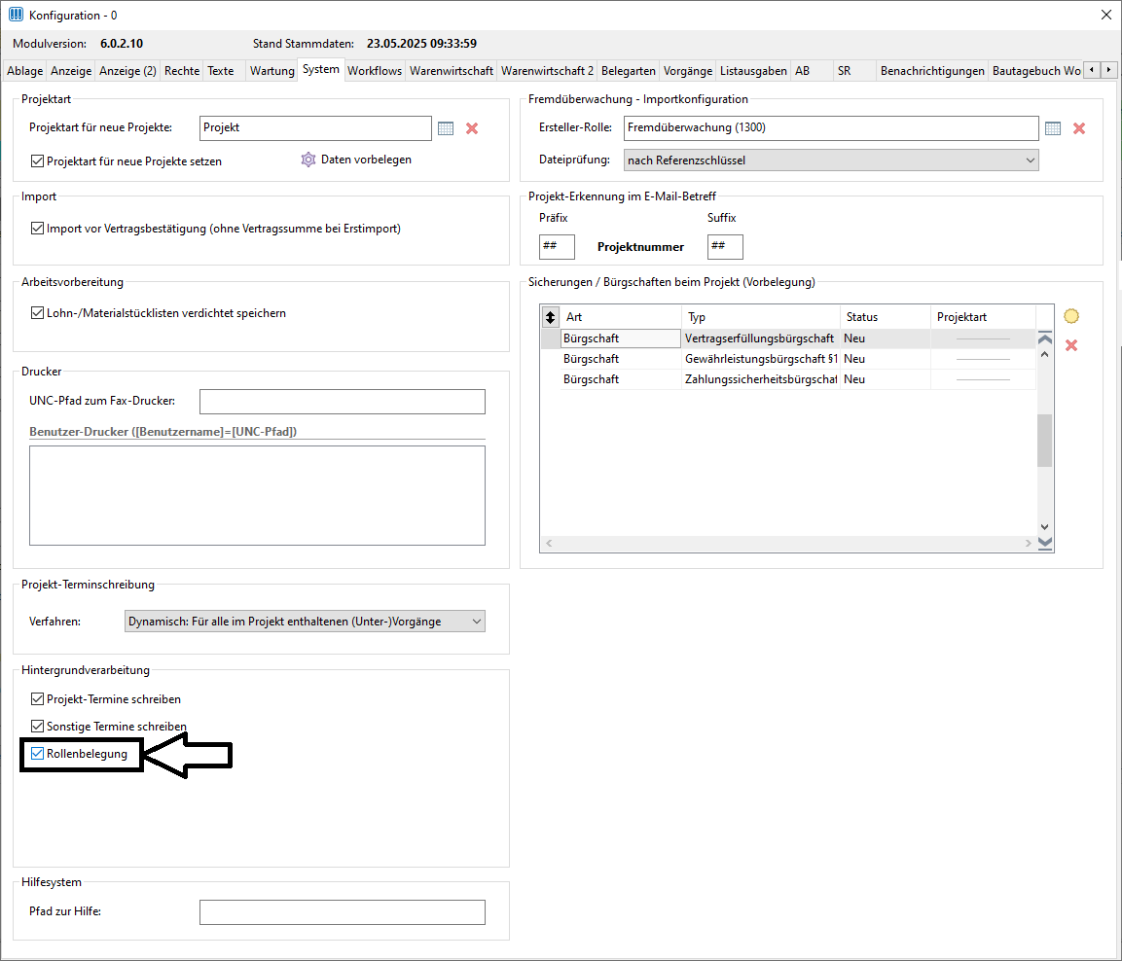Screen dimensions: 1122x961
Task: Click scroll-right arrow of Sicherungen grid
Action: [x=1029, y=544]
